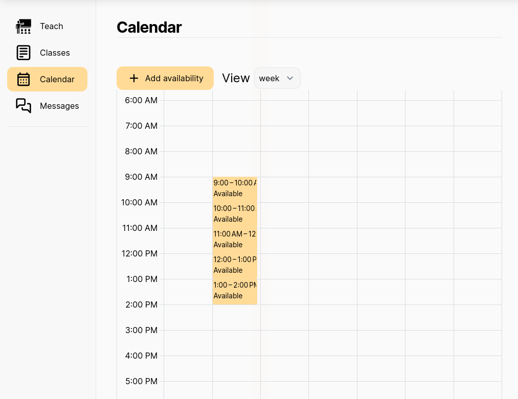Click the 6:00 AM time label
Image resolution: width=518 pixels, height=399 pixels.
[141, 100]
